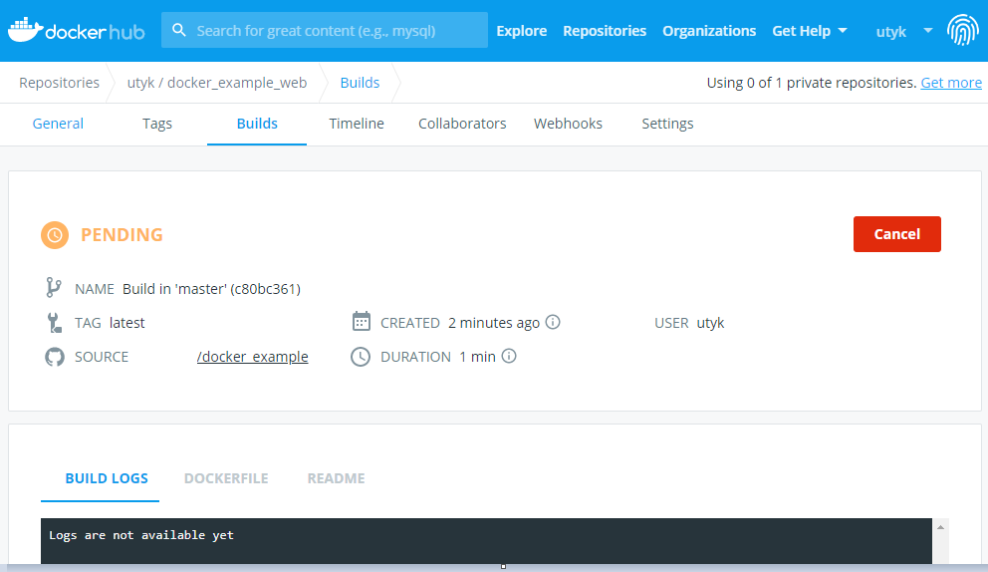Click the Builds breadcrumb
The width and height of the screenshot is (988, 572).
click(360, 83)
